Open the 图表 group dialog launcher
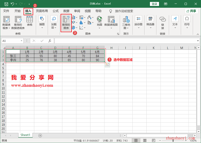Viewport: 201px width, 143px height. tap(118, 34)
